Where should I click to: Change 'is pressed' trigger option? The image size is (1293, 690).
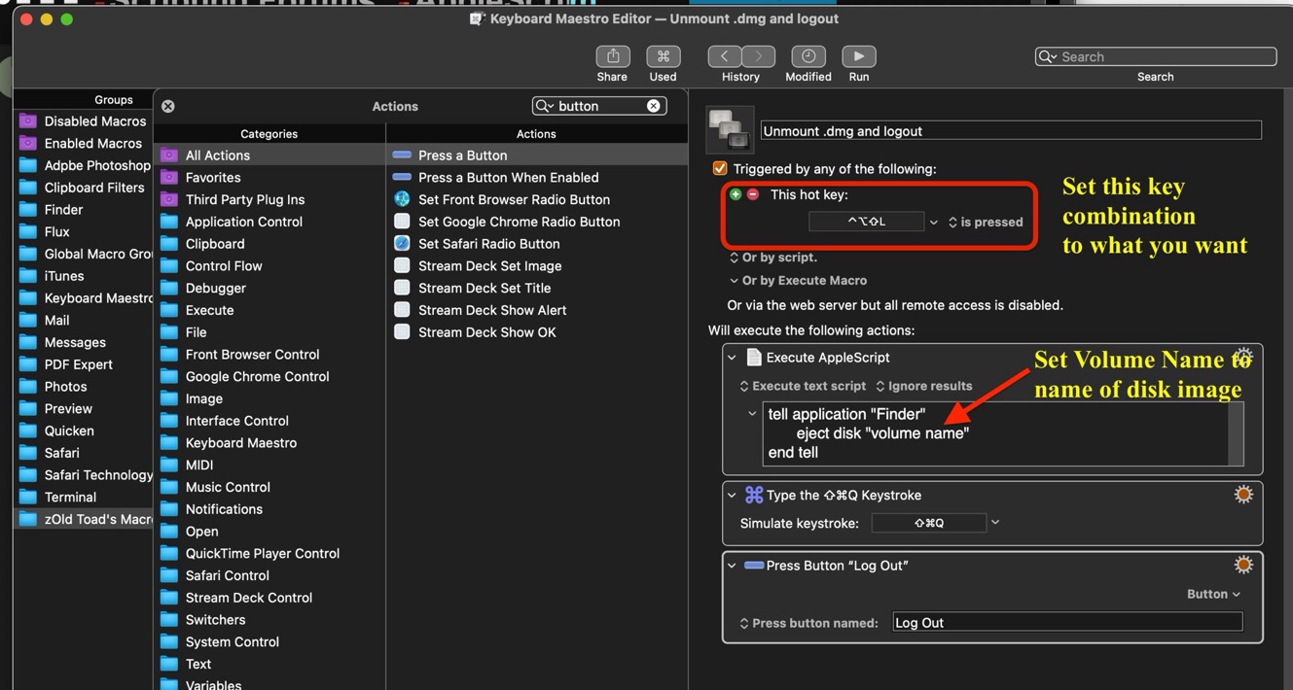coord(986,223)
